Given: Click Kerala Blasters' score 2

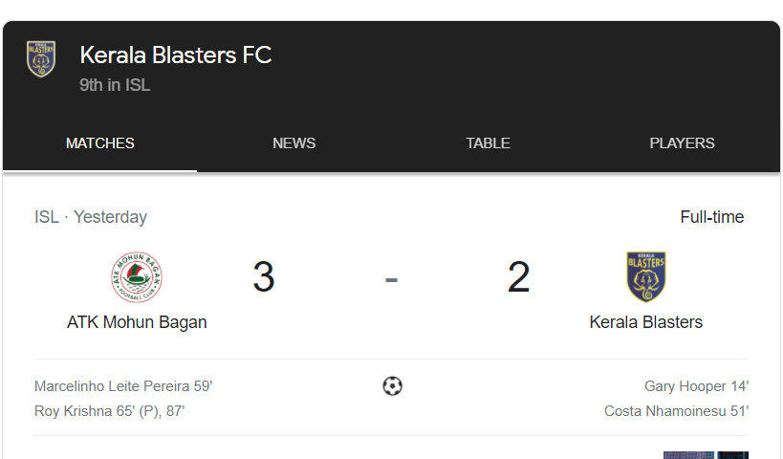Looking at the screenshot, I should [518, 276].
